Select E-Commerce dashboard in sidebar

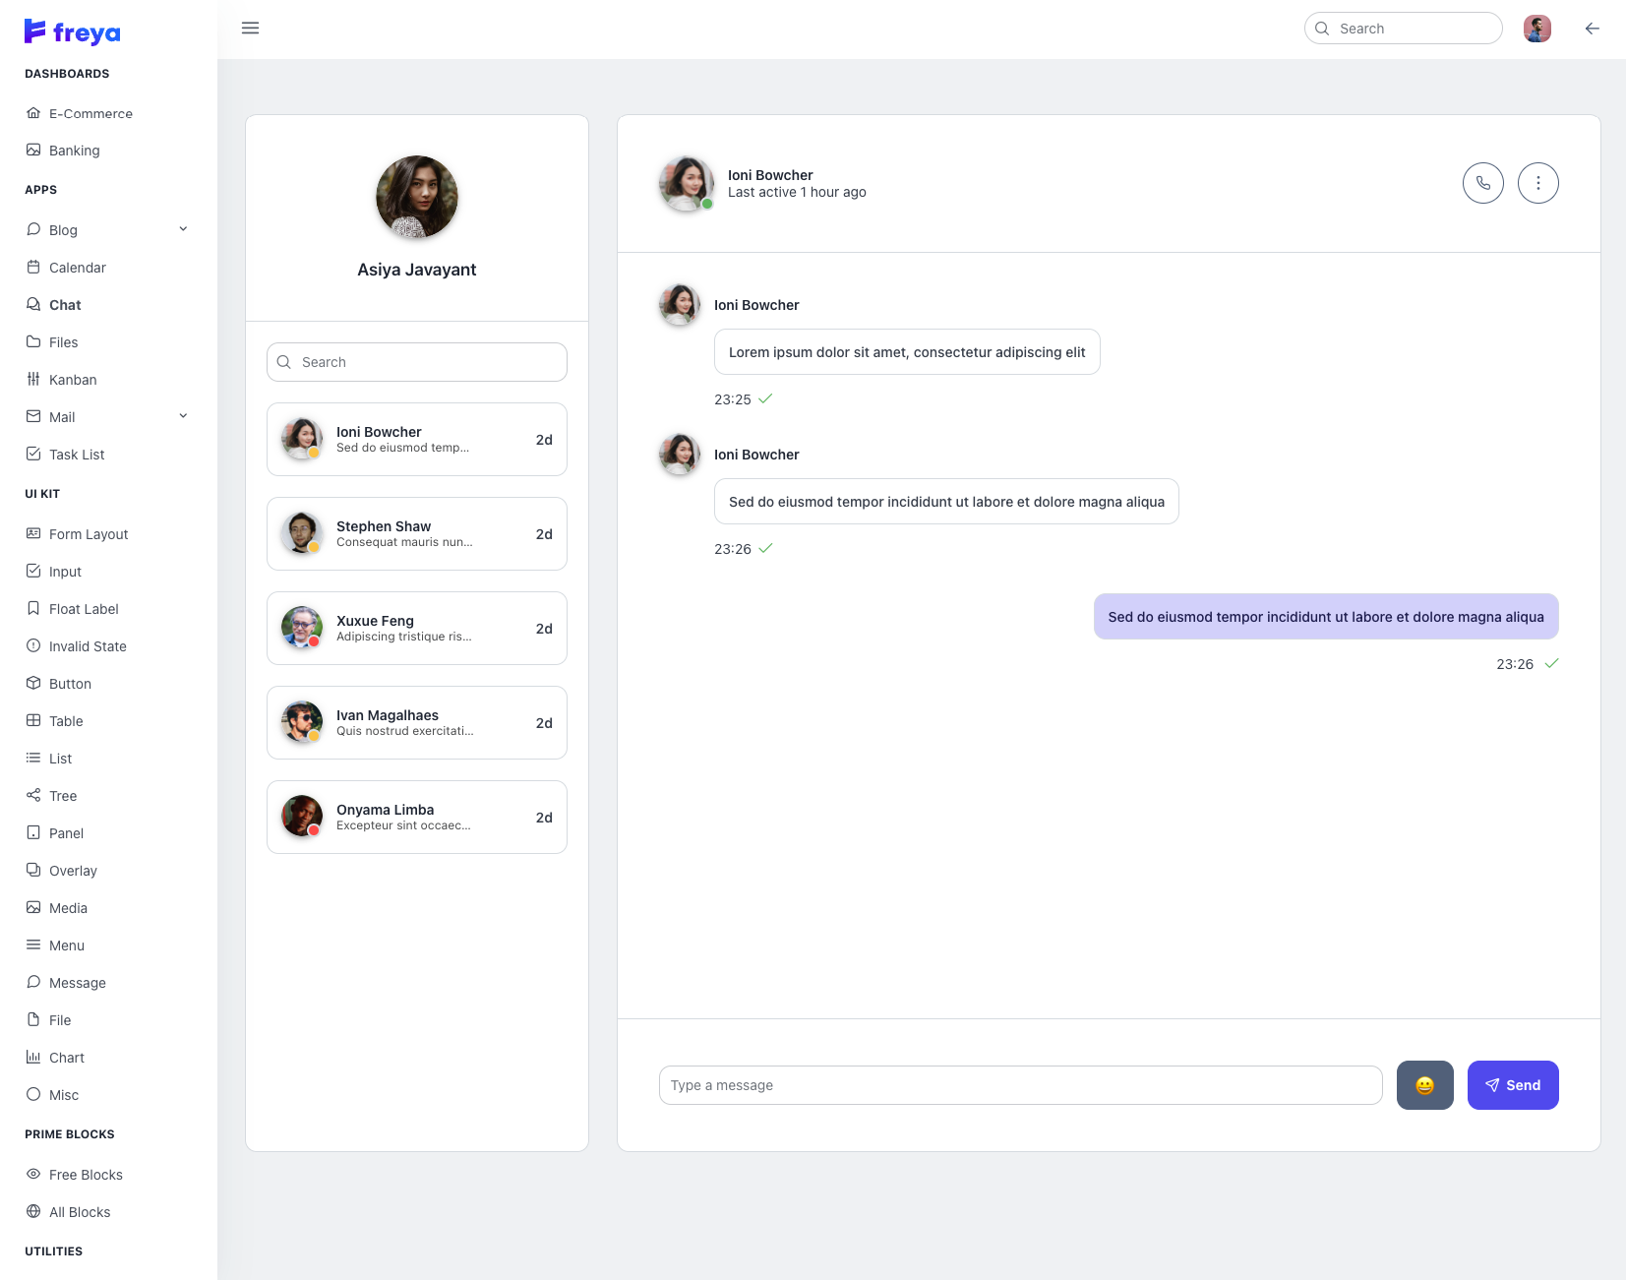(90, 113)
